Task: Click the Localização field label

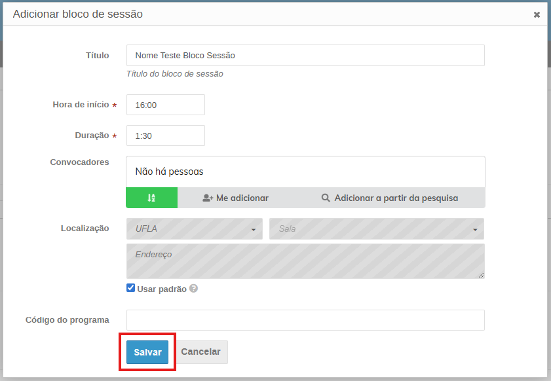Action: coord(85,228)
